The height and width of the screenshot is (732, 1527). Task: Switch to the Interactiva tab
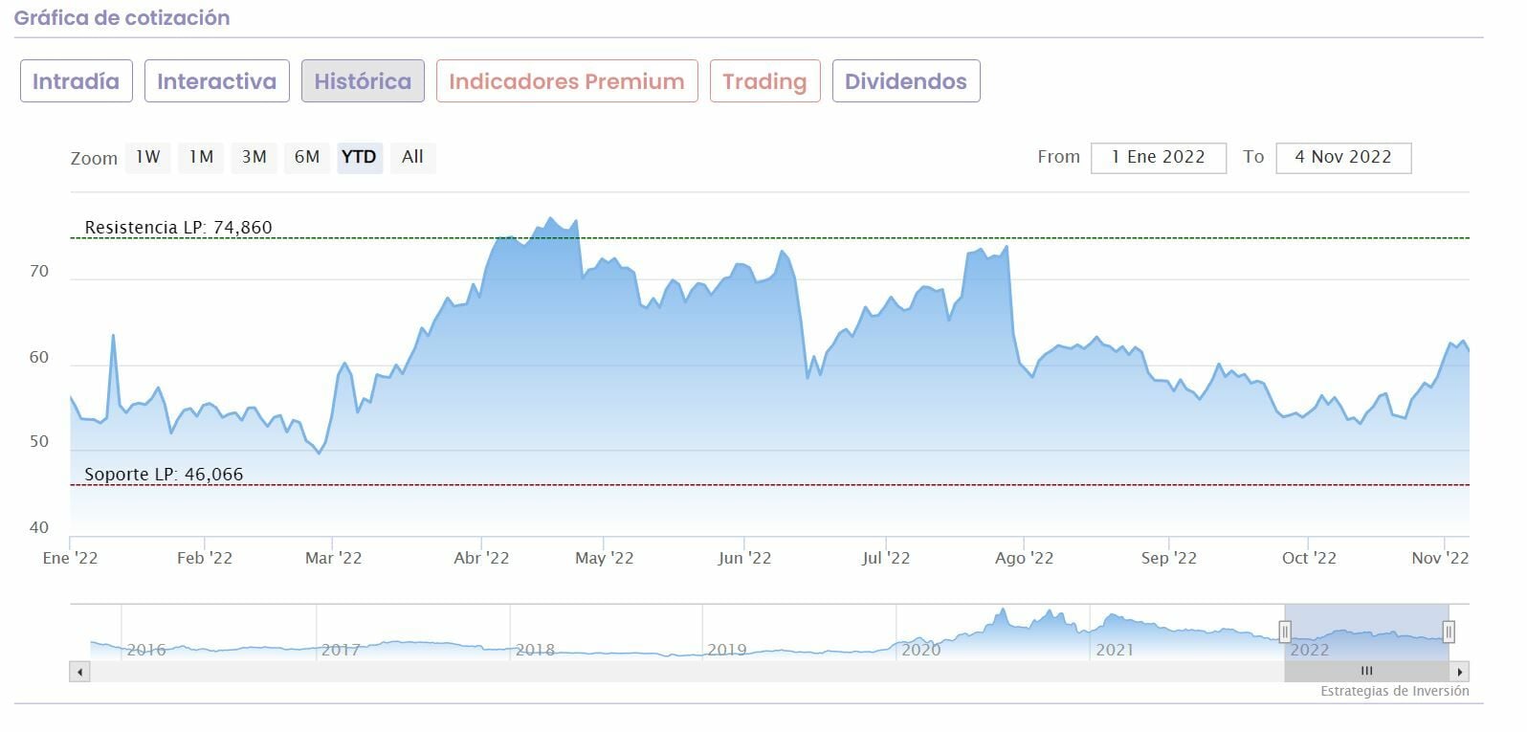coord(216,81)
